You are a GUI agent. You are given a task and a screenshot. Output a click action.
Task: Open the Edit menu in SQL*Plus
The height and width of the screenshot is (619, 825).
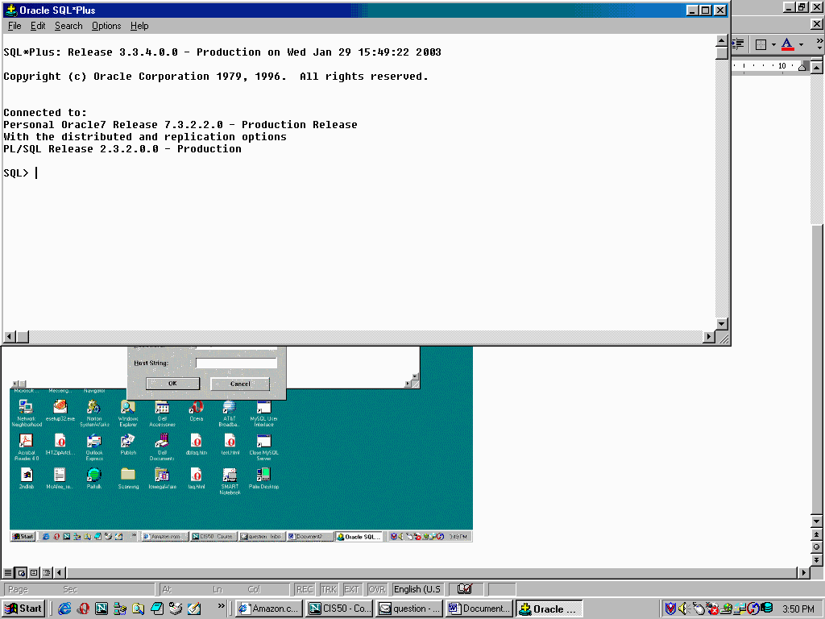(x=37, y=26)
